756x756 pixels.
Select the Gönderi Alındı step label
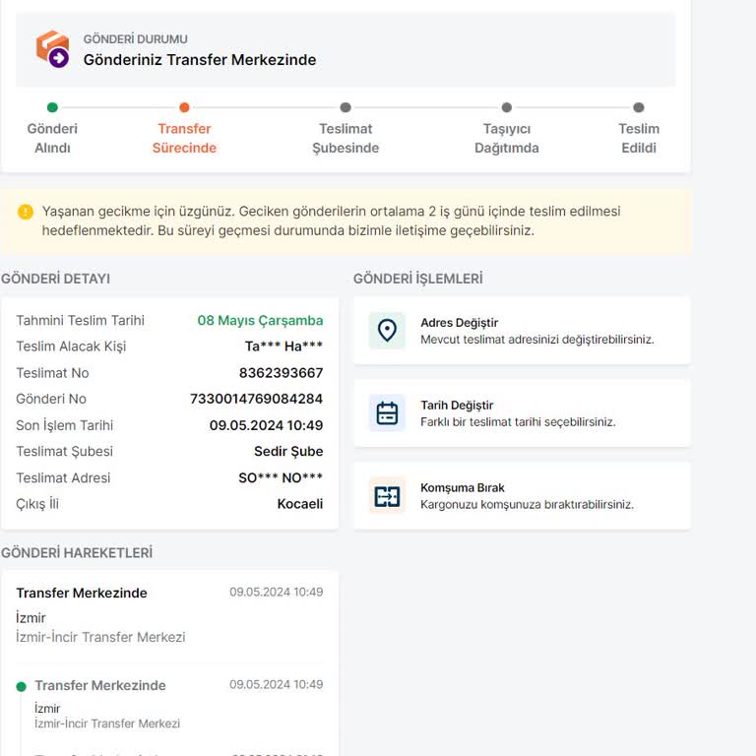click(52, 139)
